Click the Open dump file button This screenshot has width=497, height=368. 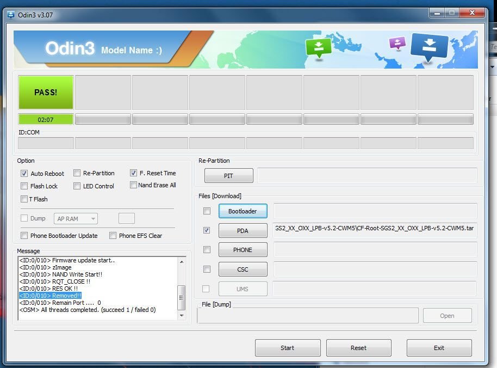coord(447,316)
